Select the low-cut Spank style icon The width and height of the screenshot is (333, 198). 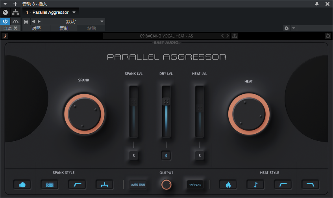tap(77, 185)
